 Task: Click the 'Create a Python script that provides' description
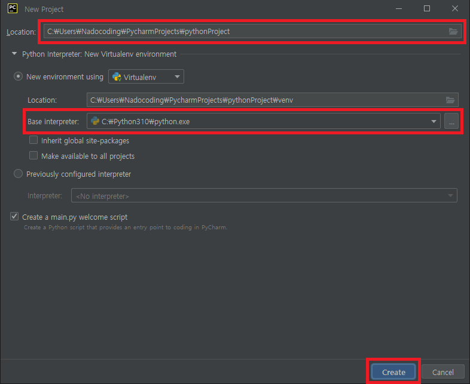(126, 227)
